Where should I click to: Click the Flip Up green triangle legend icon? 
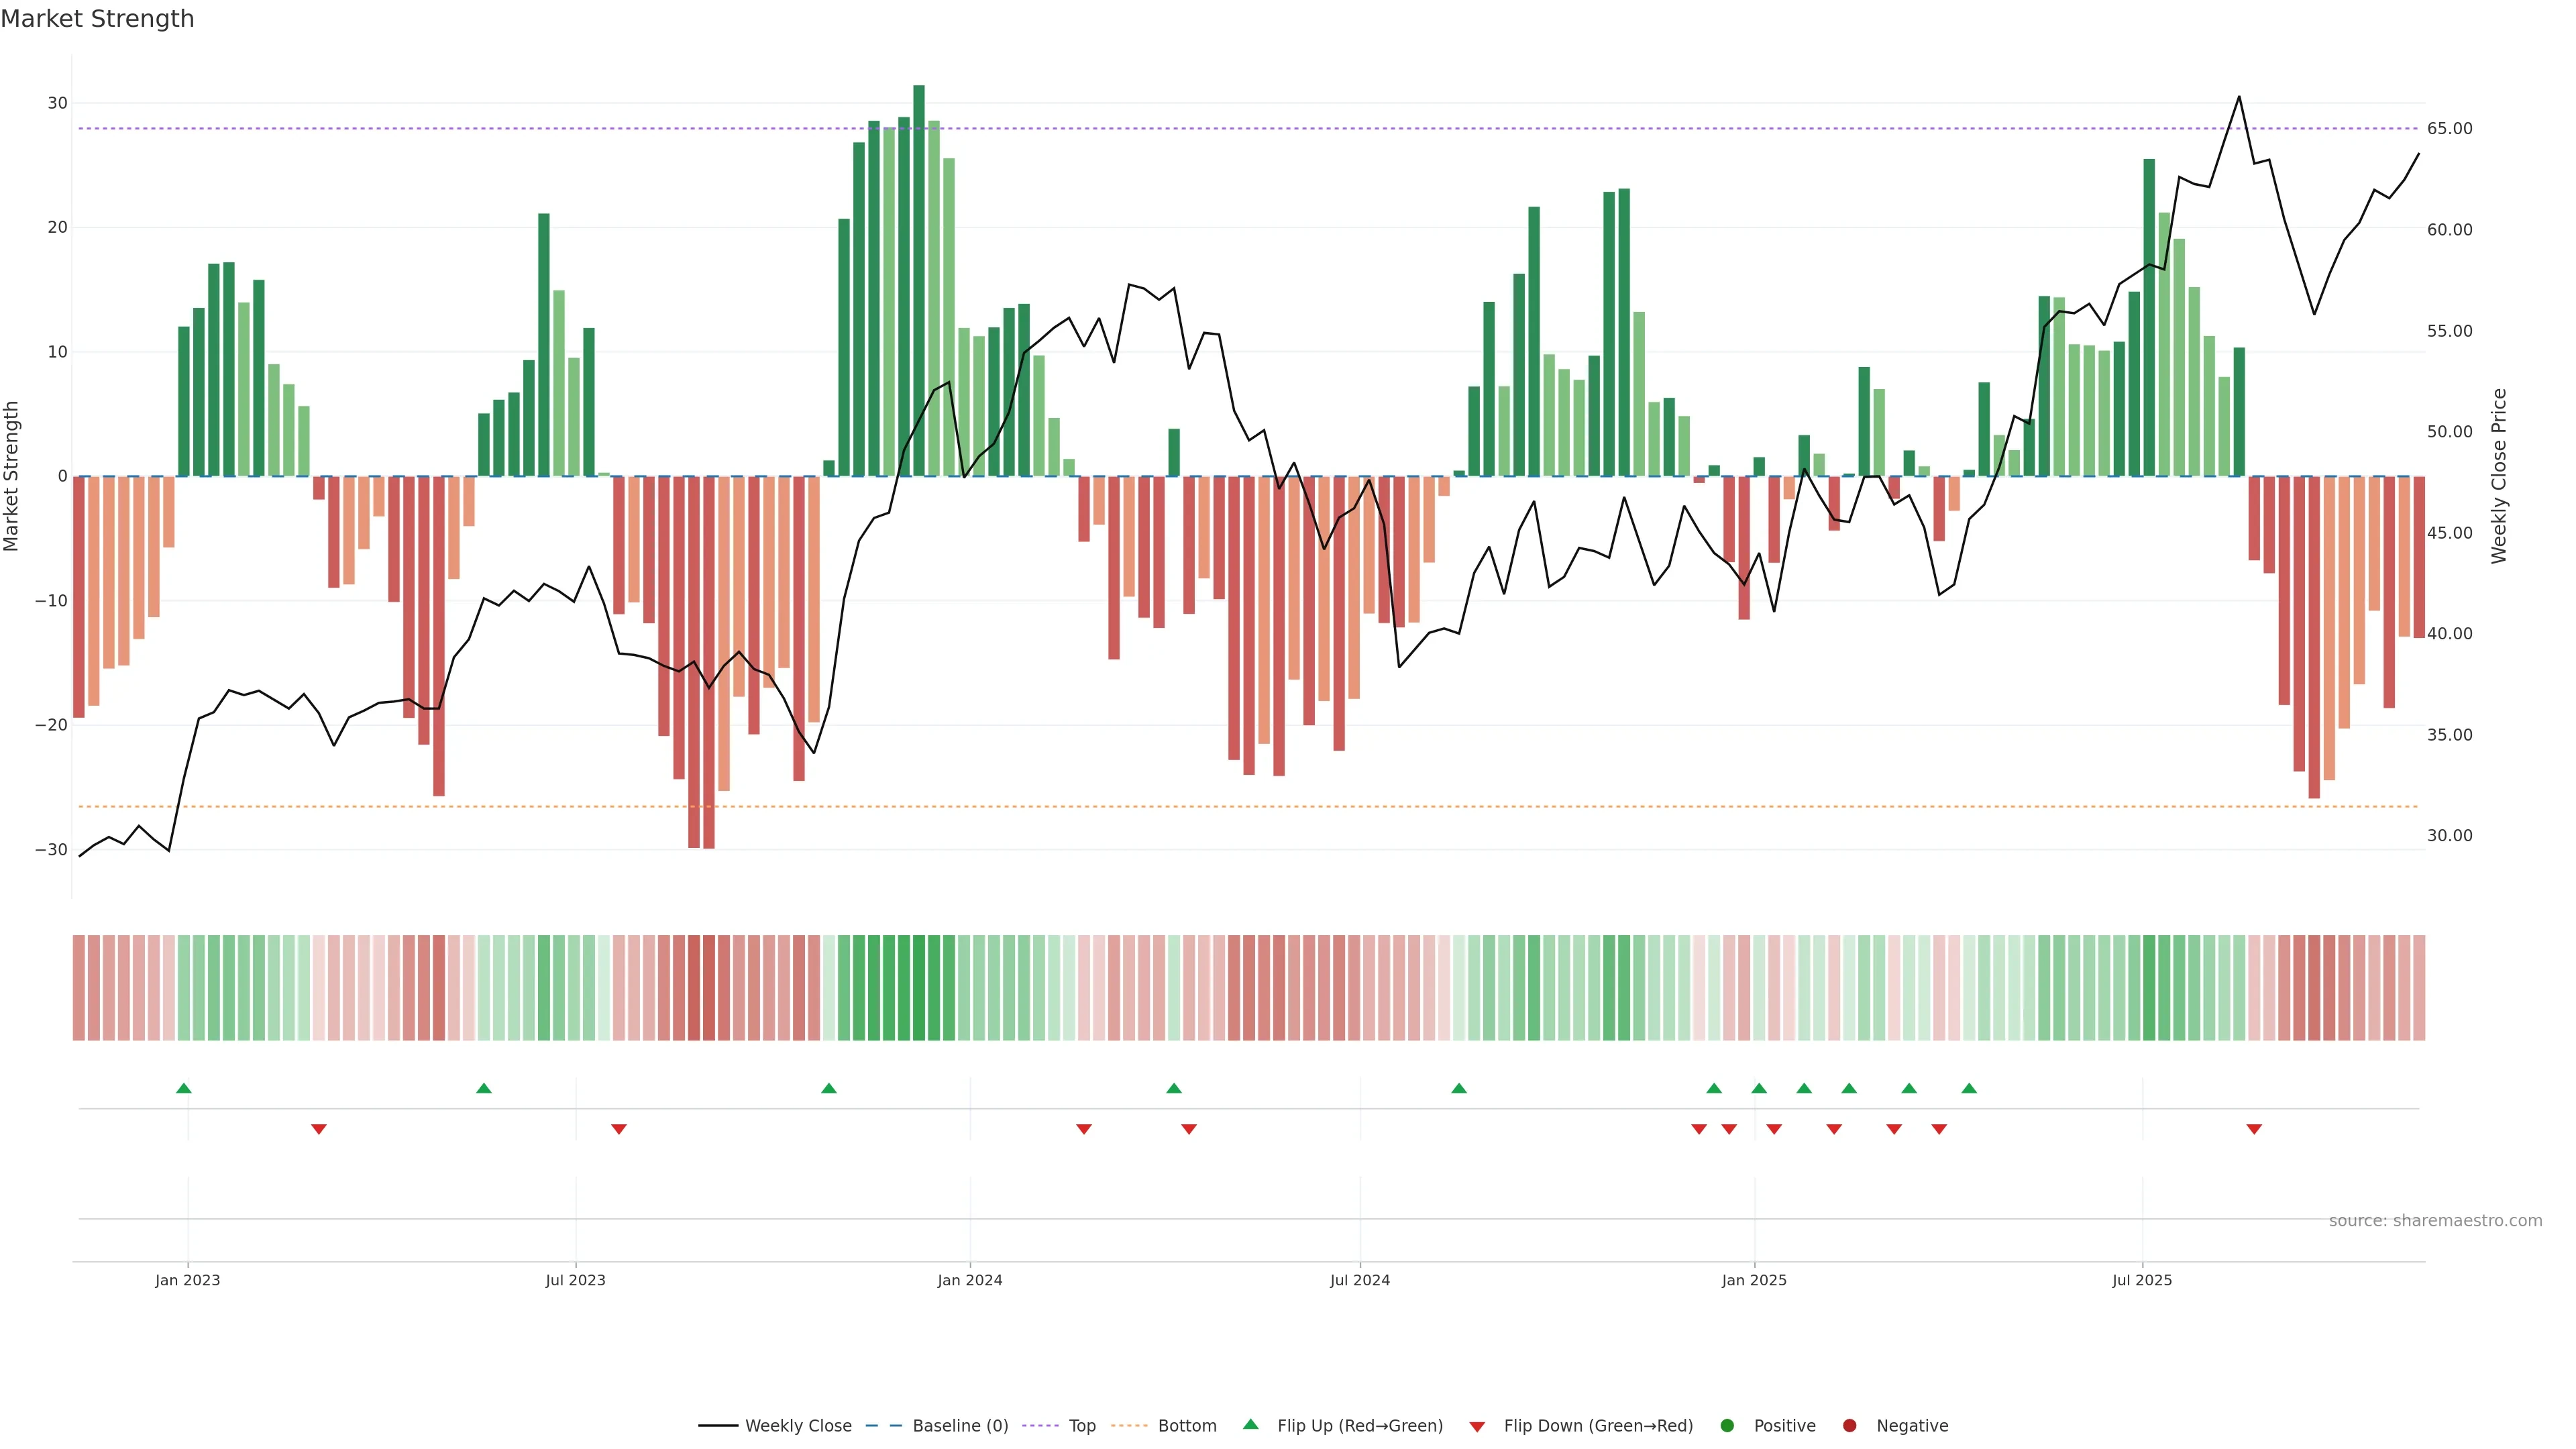pos(1250,1425)
